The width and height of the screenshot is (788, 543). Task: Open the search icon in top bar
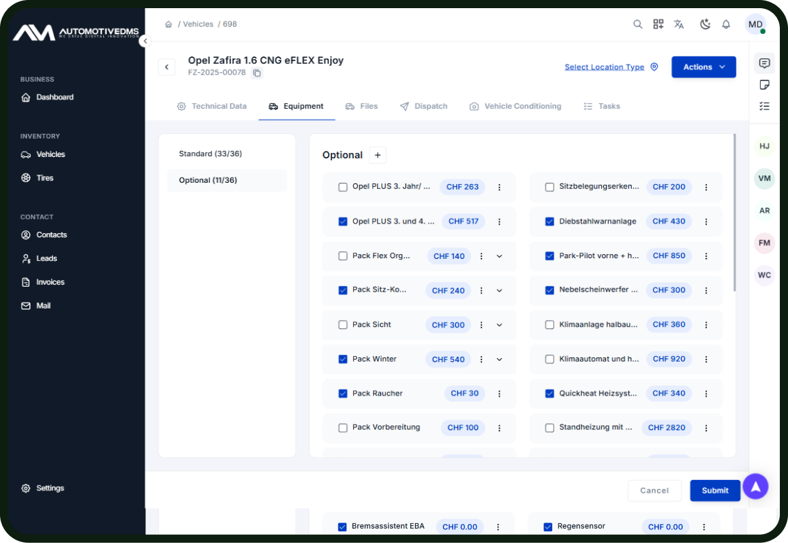tap(637, 24)
